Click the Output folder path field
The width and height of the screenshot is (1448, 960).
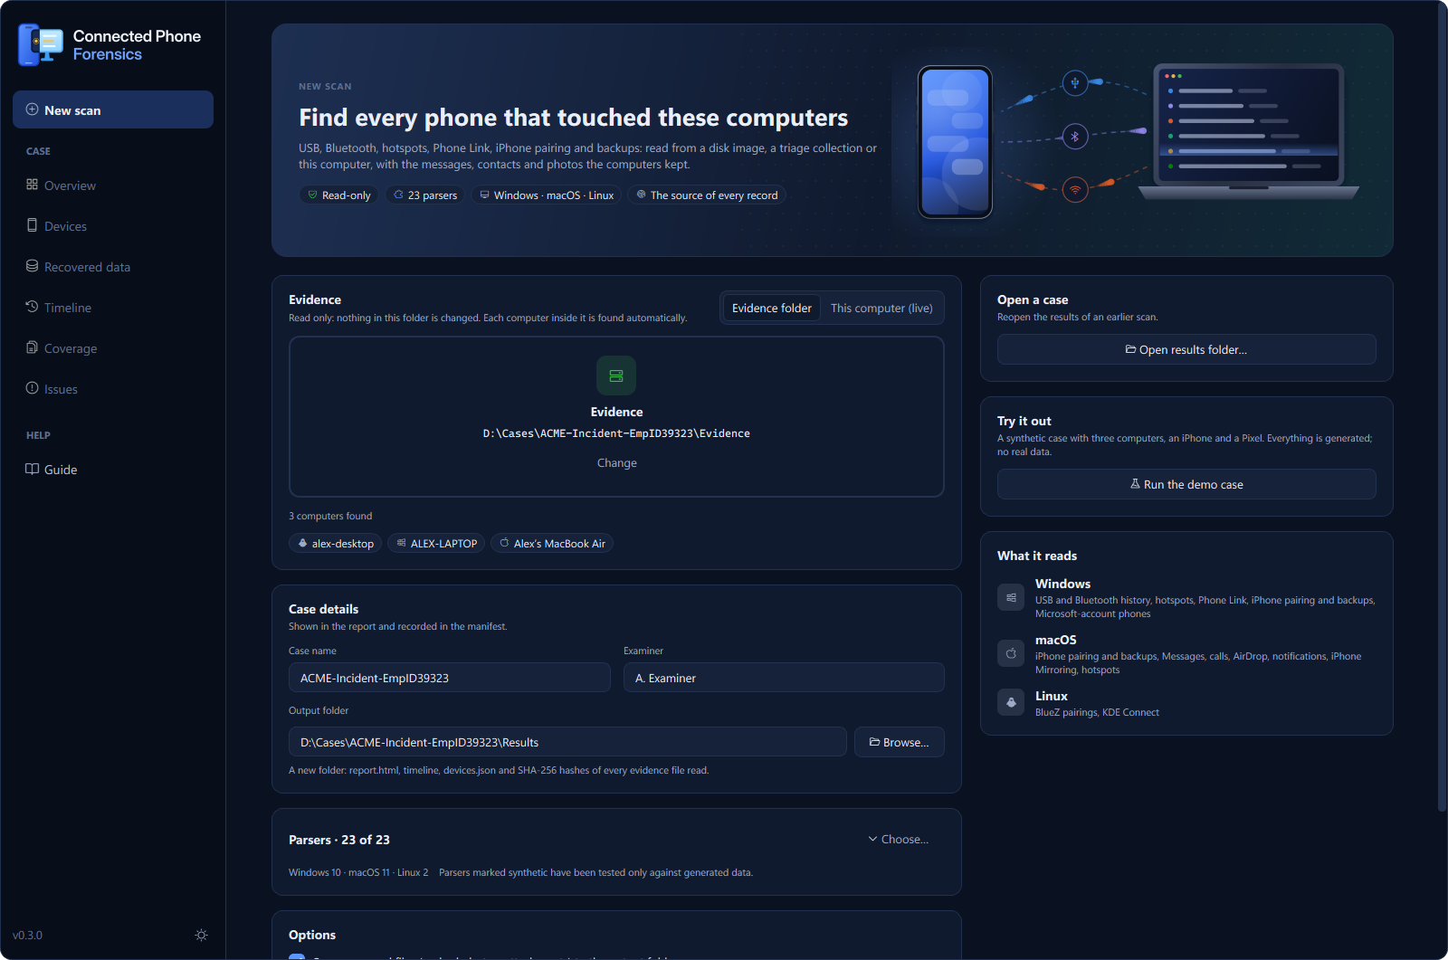tap(567, 742)
